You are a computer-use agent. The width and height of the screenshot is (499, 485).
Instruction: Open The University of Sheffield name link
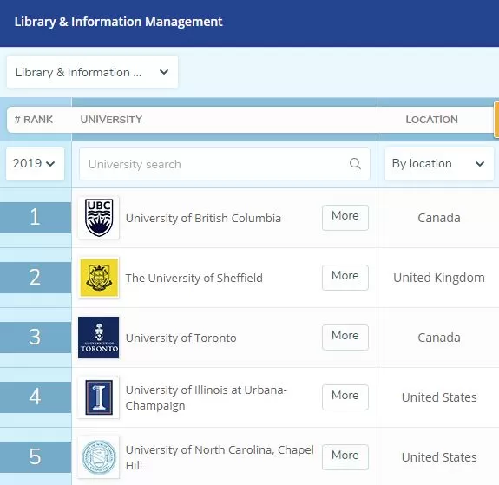click(194, 278)
